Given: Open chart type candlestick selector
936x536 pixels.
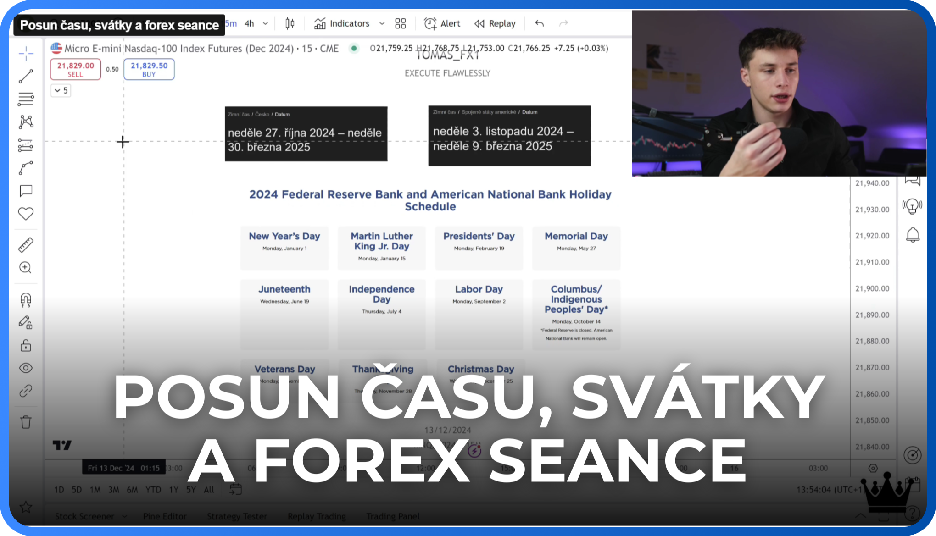Looking at the screenshot, I should coord(290,23).
